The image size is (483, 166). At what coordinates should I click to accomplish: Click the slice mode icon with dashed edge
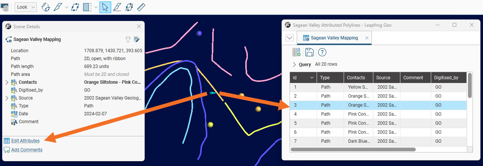[87, 7]
